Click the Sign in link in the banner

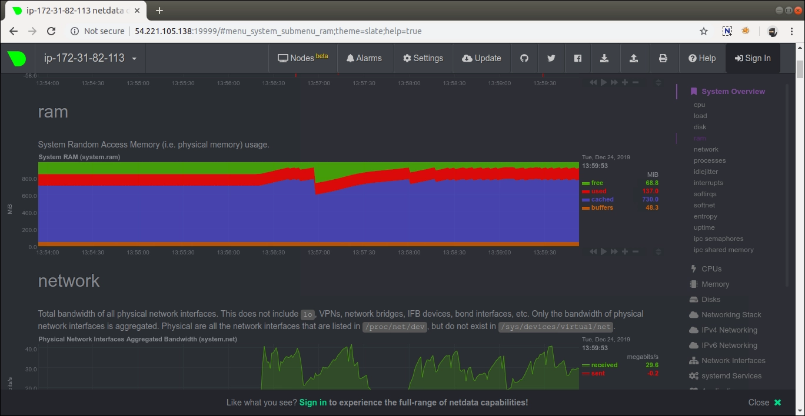pyautogui.click(x=312, y=402)
